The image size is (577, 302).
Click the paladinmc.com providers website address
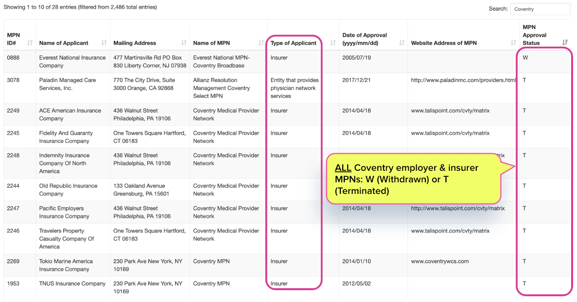(464, 80)
